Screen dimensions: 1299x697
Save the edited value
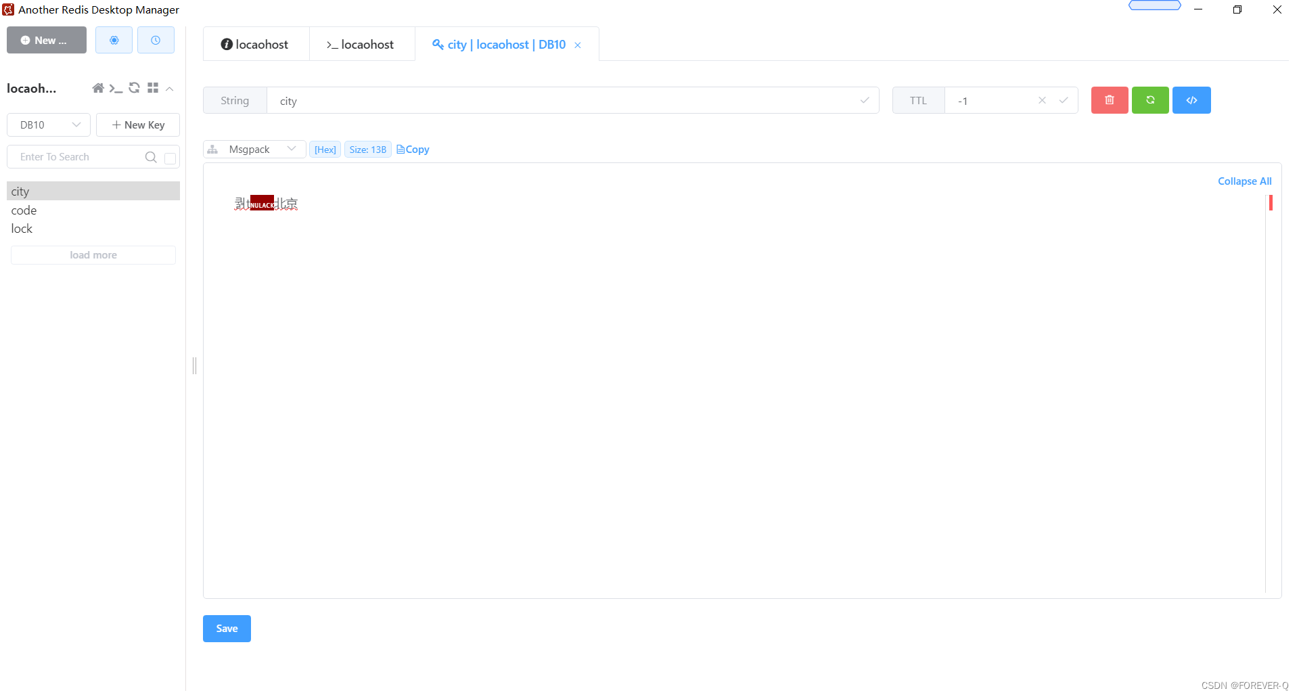click(x=226, y=628)
